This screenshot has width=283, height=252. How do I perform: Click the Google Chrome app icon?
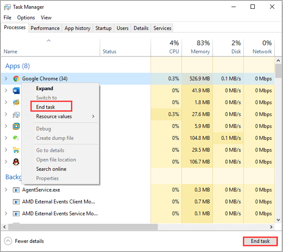pyautogui.click(x=16, y=79)
